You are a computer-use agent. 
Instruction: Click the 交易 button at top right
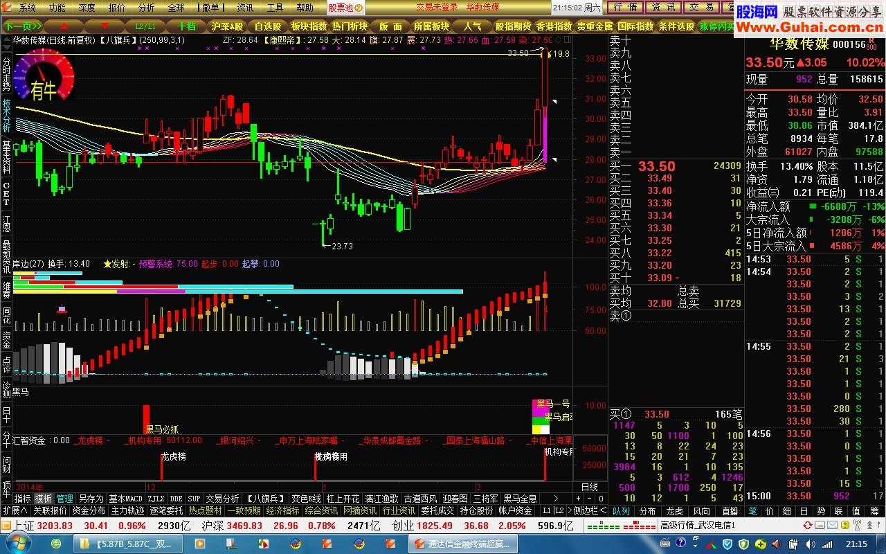click(702, 8)
